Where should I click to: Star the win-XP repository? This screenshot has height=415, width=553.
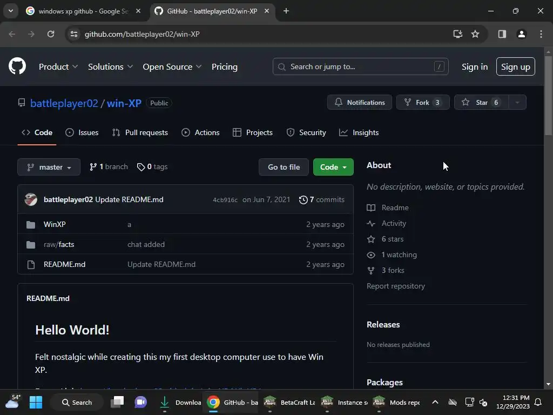pos(481,102)
